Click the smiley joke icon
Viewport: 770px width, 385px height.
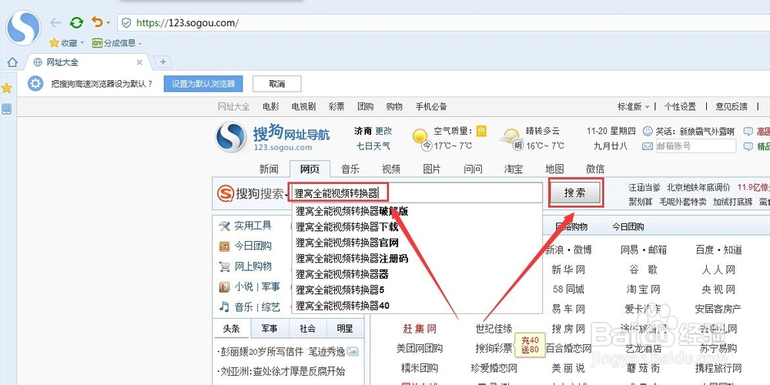[648, 131]
